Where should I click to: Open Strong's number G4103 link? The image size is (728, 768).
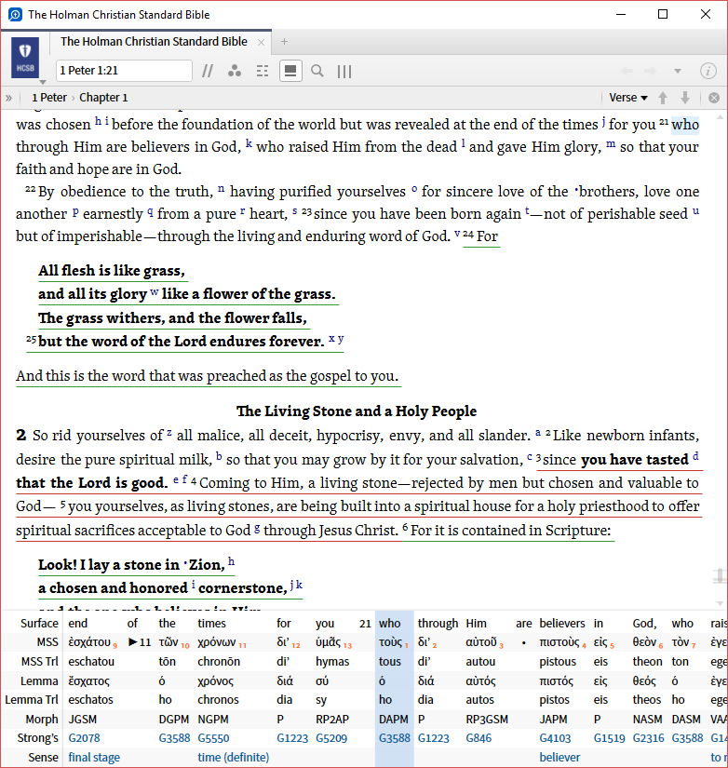(555, 738)
